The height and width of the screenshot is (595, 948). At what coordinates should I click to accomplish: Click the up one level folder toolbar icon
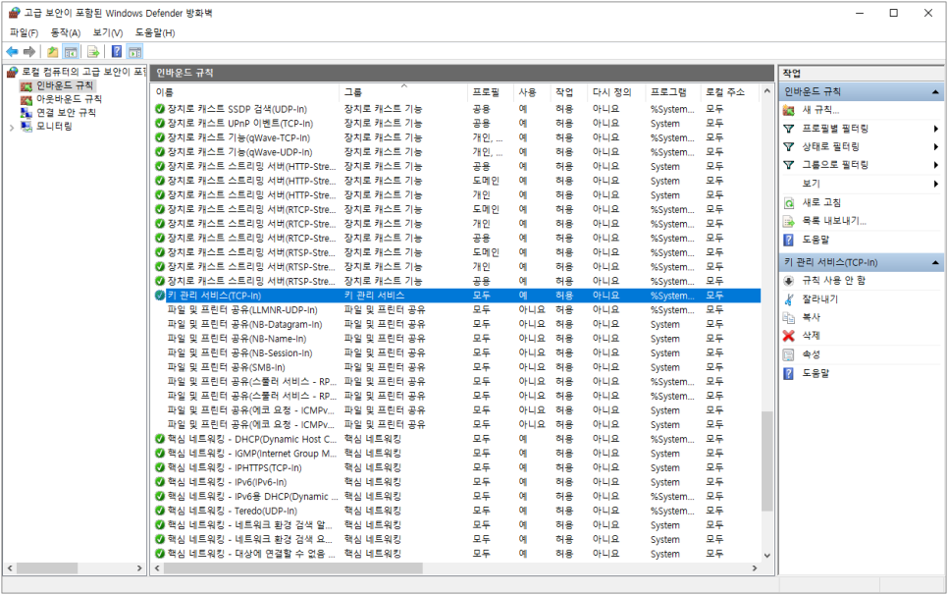coord(53,52)
